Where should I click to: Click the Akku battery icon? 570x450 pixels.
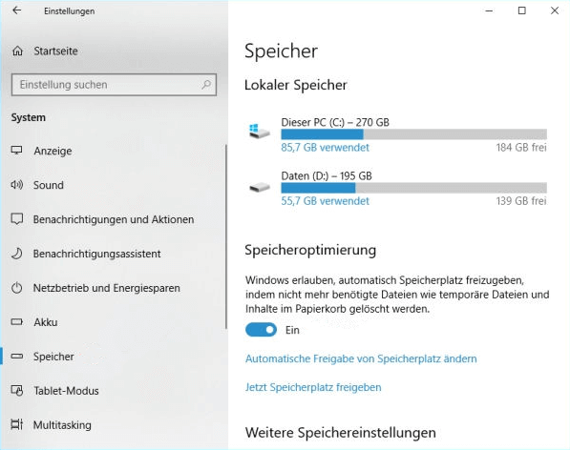17,322
